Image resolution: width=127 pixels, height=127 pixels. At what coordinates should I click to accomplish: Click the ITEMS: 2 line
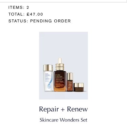(19, 8)
